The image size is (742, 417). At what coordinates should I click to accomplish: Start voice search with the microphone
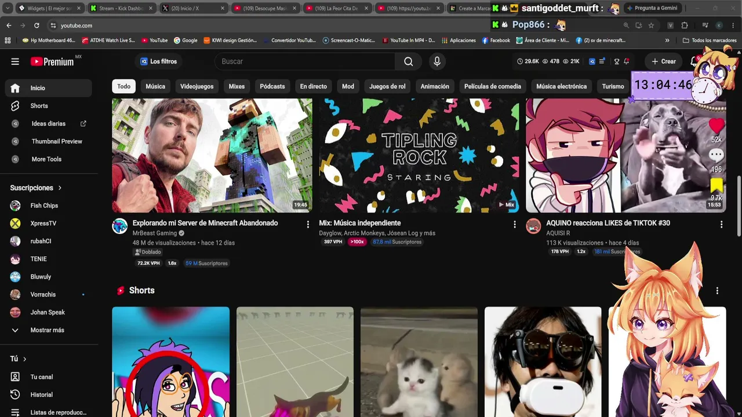437,61
